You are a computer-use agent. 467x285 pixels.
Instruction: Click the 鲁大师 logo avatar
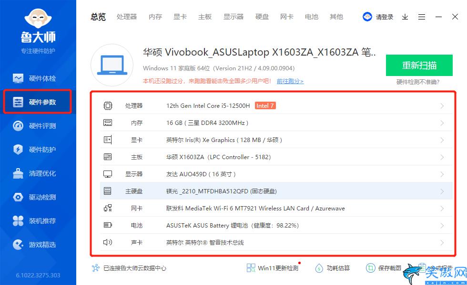tap(38, 19)
